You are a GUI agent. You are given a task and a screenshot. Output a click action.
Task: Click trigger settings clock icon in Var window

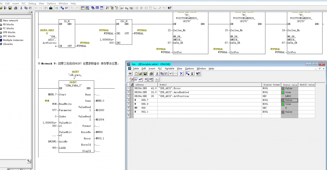(x=131, y=79)
